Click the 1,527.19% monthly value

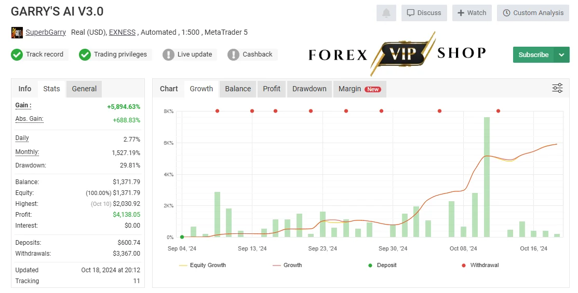pos(126,153)
